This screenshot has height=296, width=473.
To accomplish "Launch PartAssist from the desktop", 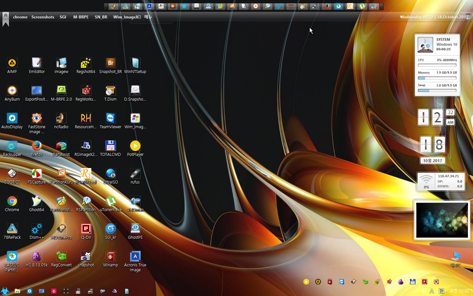I will click(61, 148).
